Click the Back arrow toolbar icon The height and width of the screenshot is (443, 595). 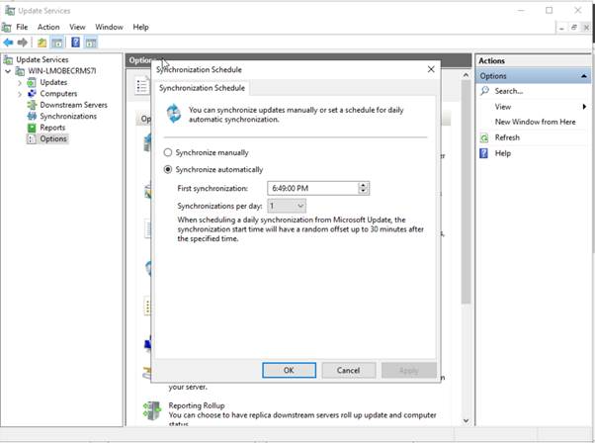click(8, 43)
